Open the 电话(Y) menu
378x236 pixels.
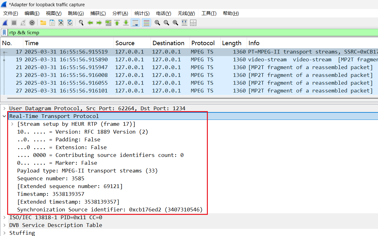click(164, 13)
